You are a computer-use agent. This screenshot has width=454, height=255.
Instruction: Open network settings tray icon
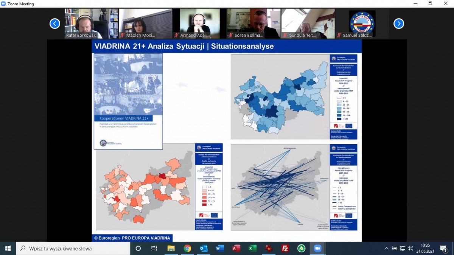(x=403, y=249)
